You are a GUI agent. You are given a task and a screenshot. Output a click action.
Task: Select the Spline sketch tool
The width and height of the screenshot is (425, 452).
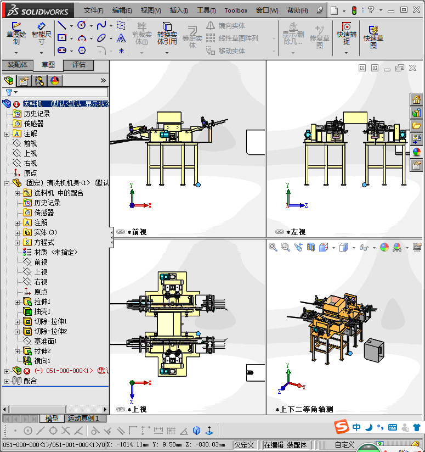click(101, 25)
